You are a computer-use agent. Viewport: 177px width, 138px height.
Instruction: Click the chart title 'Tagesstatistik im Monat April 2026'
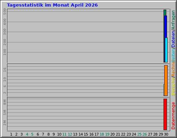(x=52, y=5)
